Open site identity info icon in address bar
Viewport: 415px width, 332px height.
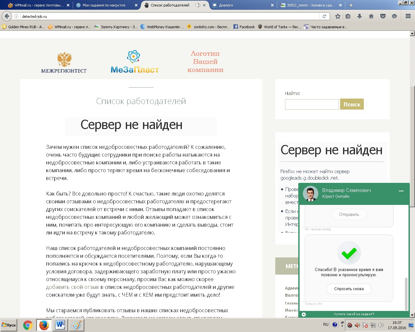16,16
